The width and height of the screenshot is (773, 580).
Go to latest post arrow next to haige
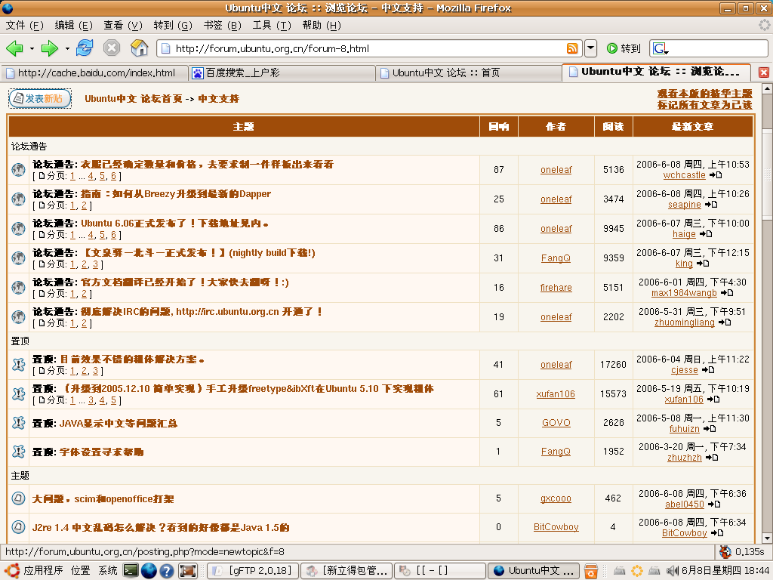706,234
